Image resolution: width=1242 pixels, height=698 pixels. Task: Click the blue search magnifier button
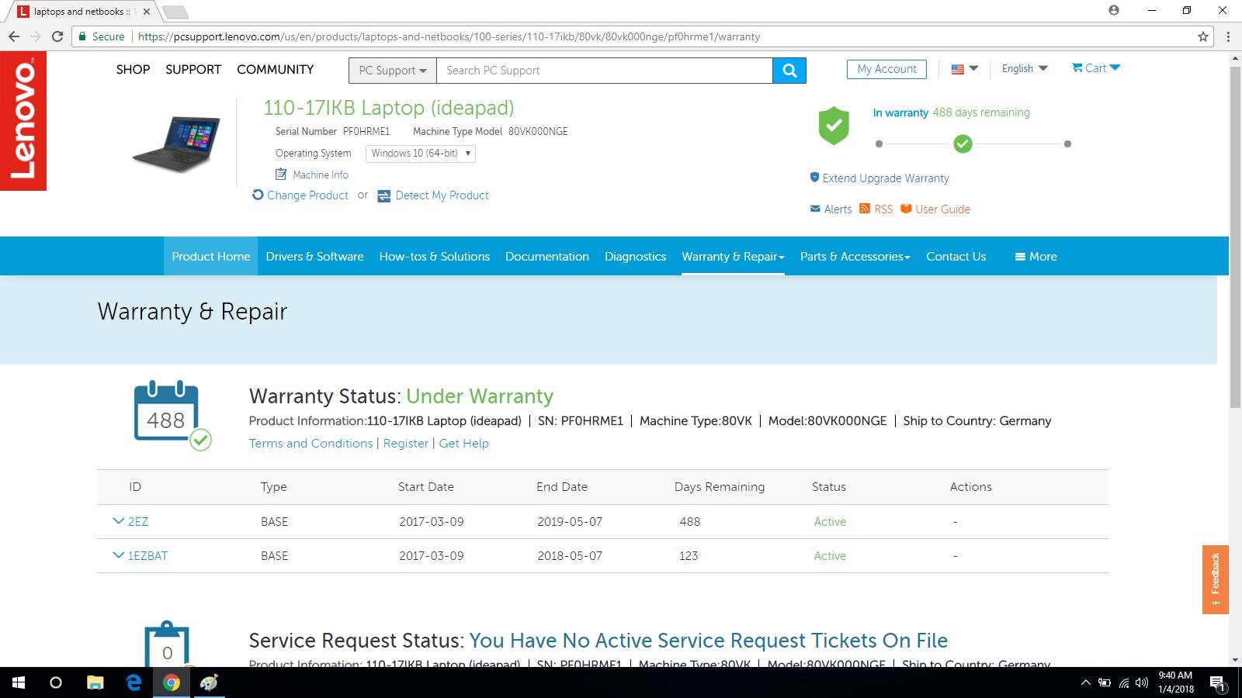789,71
